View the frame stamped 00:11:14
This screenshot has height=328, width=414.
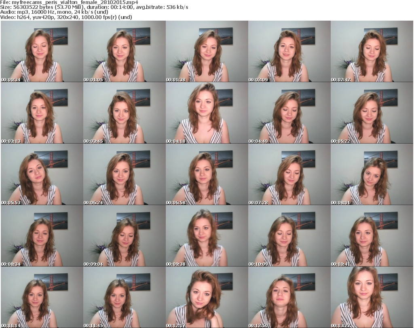pos(42,297)
